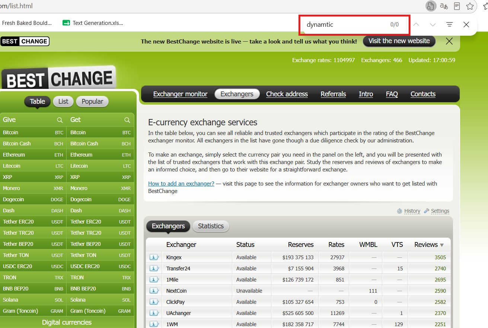This screenshot has height=328, width=488.
Task: Select Tether TRC20 in Give column
Action: coord(33,233)
